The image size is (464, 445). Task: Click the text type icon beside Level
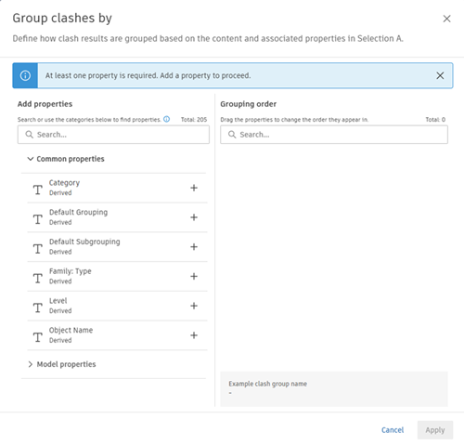click(38, 308)
